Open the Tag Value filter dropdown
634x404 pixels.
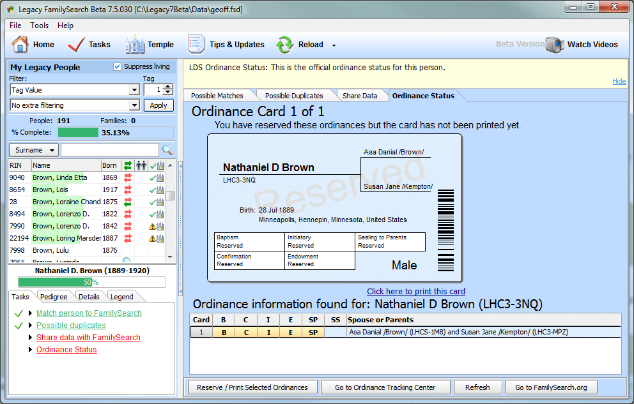pos(135,89)
